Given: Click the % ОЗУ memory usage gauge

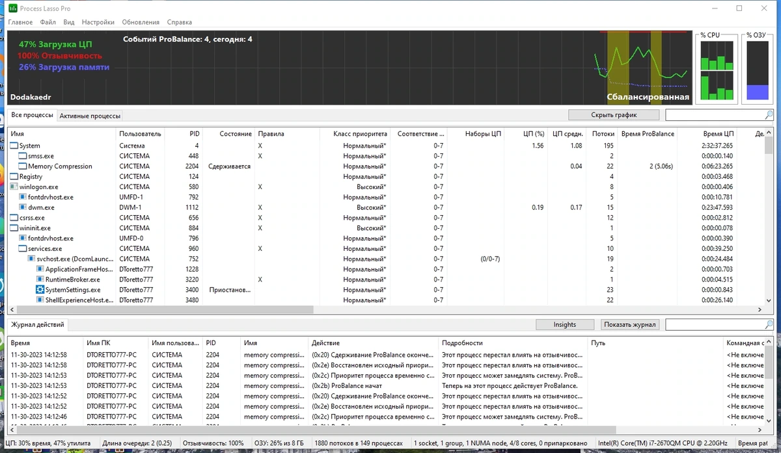Looking at the screenshot, I should tap(758, 71).
